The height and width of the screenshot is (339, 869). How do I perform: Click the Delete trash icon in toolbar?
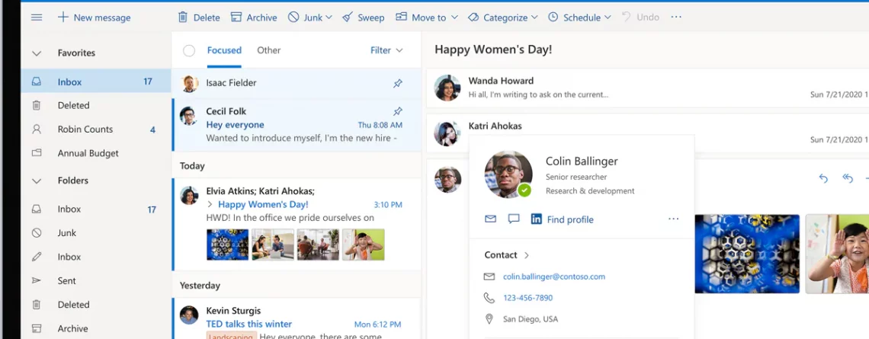click(183, 17)
